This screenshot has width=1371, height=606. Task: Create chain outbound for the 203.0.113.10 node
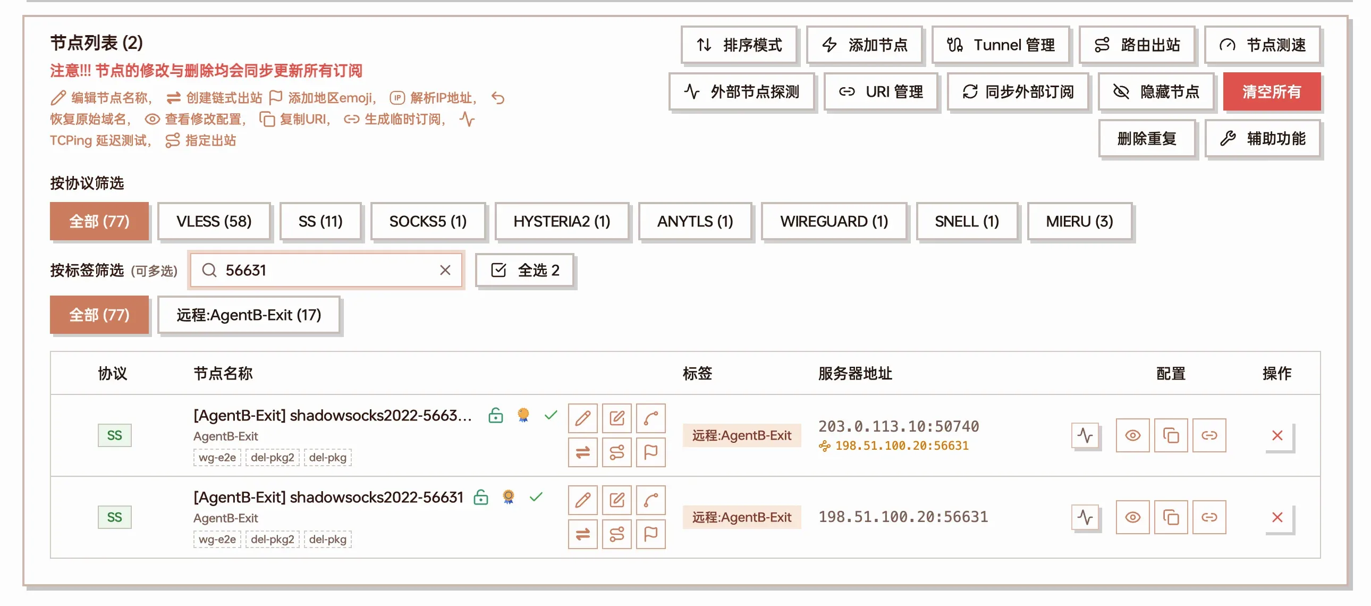pos(582,452)
